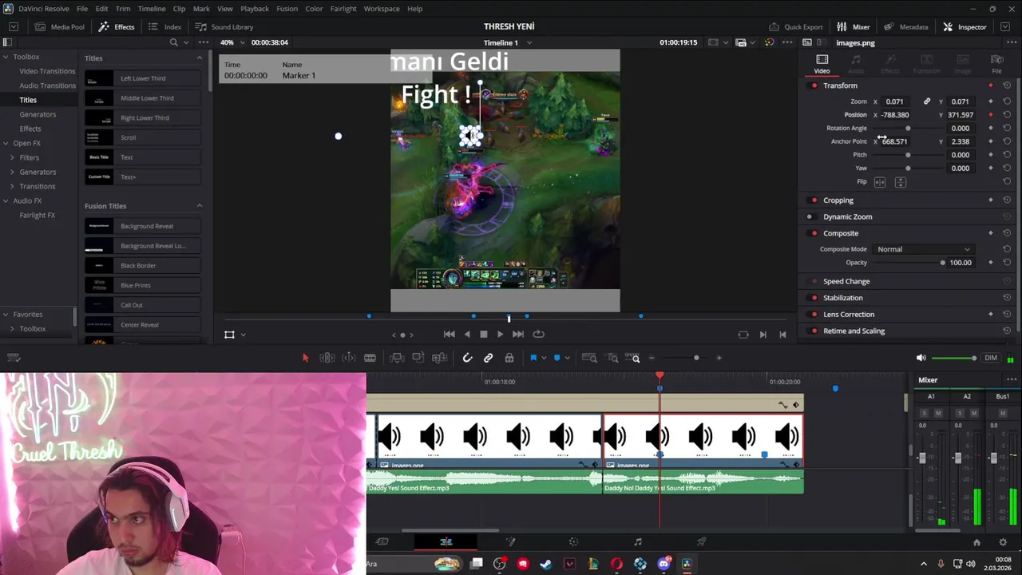The width and height of the screenshot is (1022, 575).
Task: Expand the Generators under Open FX
Action: (x=12, y=172)
